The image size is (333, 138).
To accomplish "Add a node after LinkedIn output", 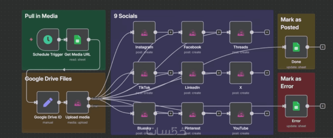I will [x=219, y=73].
